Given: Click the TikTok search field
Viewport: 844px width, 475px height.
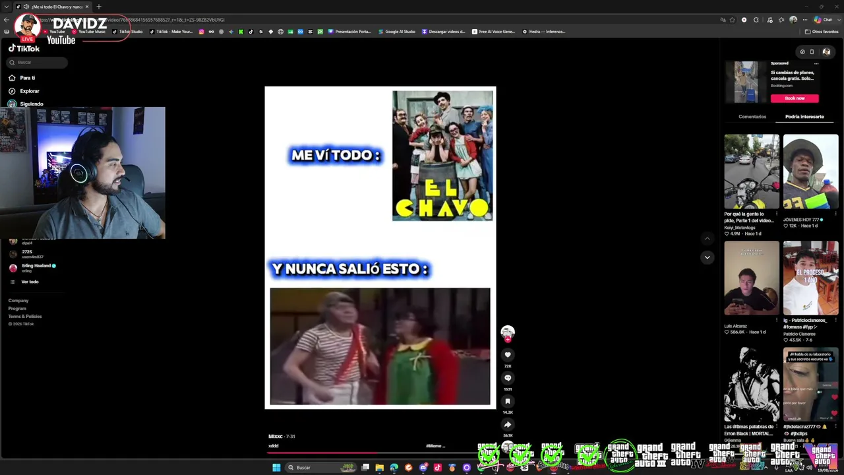Looking at the screenshot, I should click(37, 62).
